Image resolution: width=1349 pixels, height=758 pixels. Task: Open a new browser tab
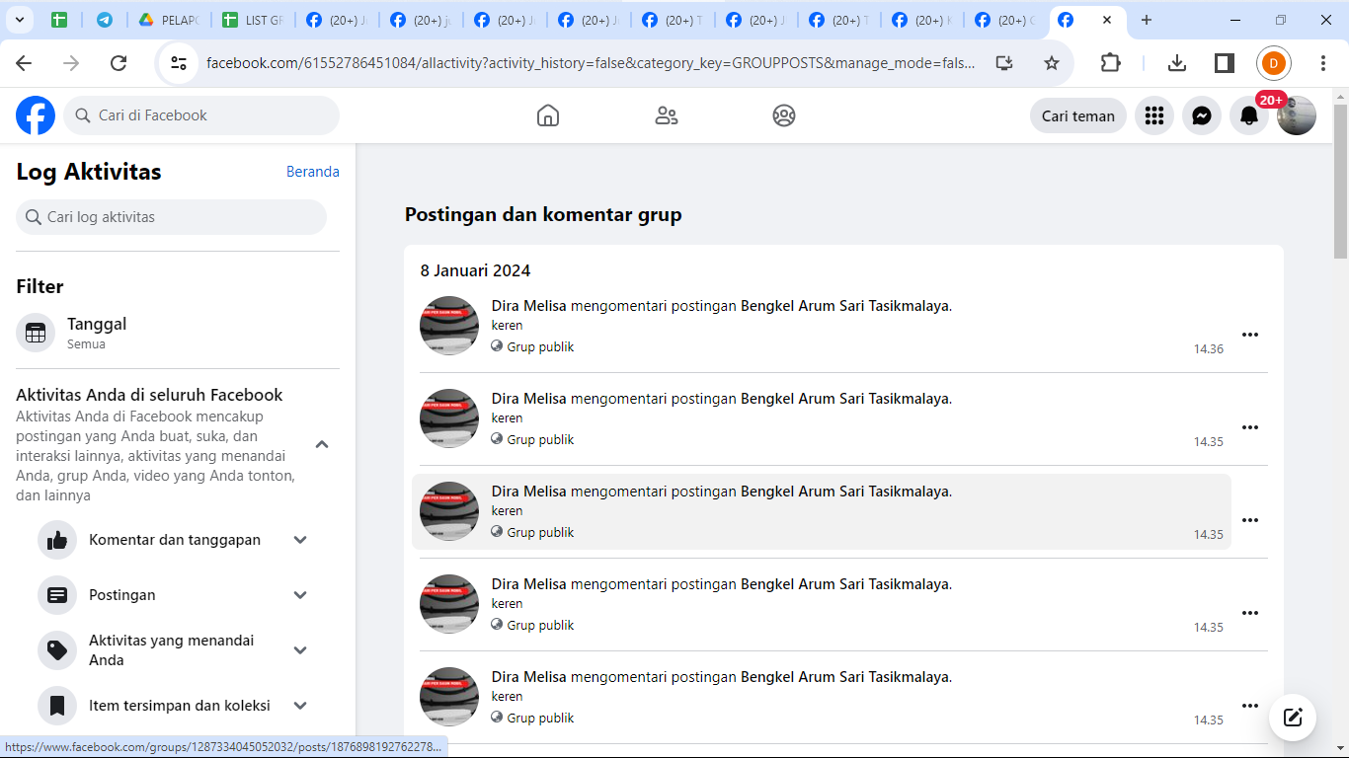tap(1147, 20)
